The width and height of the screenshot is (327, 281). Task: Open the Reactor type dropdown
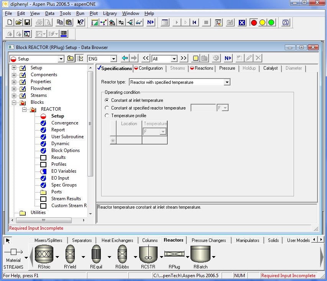tap(227, 82)
